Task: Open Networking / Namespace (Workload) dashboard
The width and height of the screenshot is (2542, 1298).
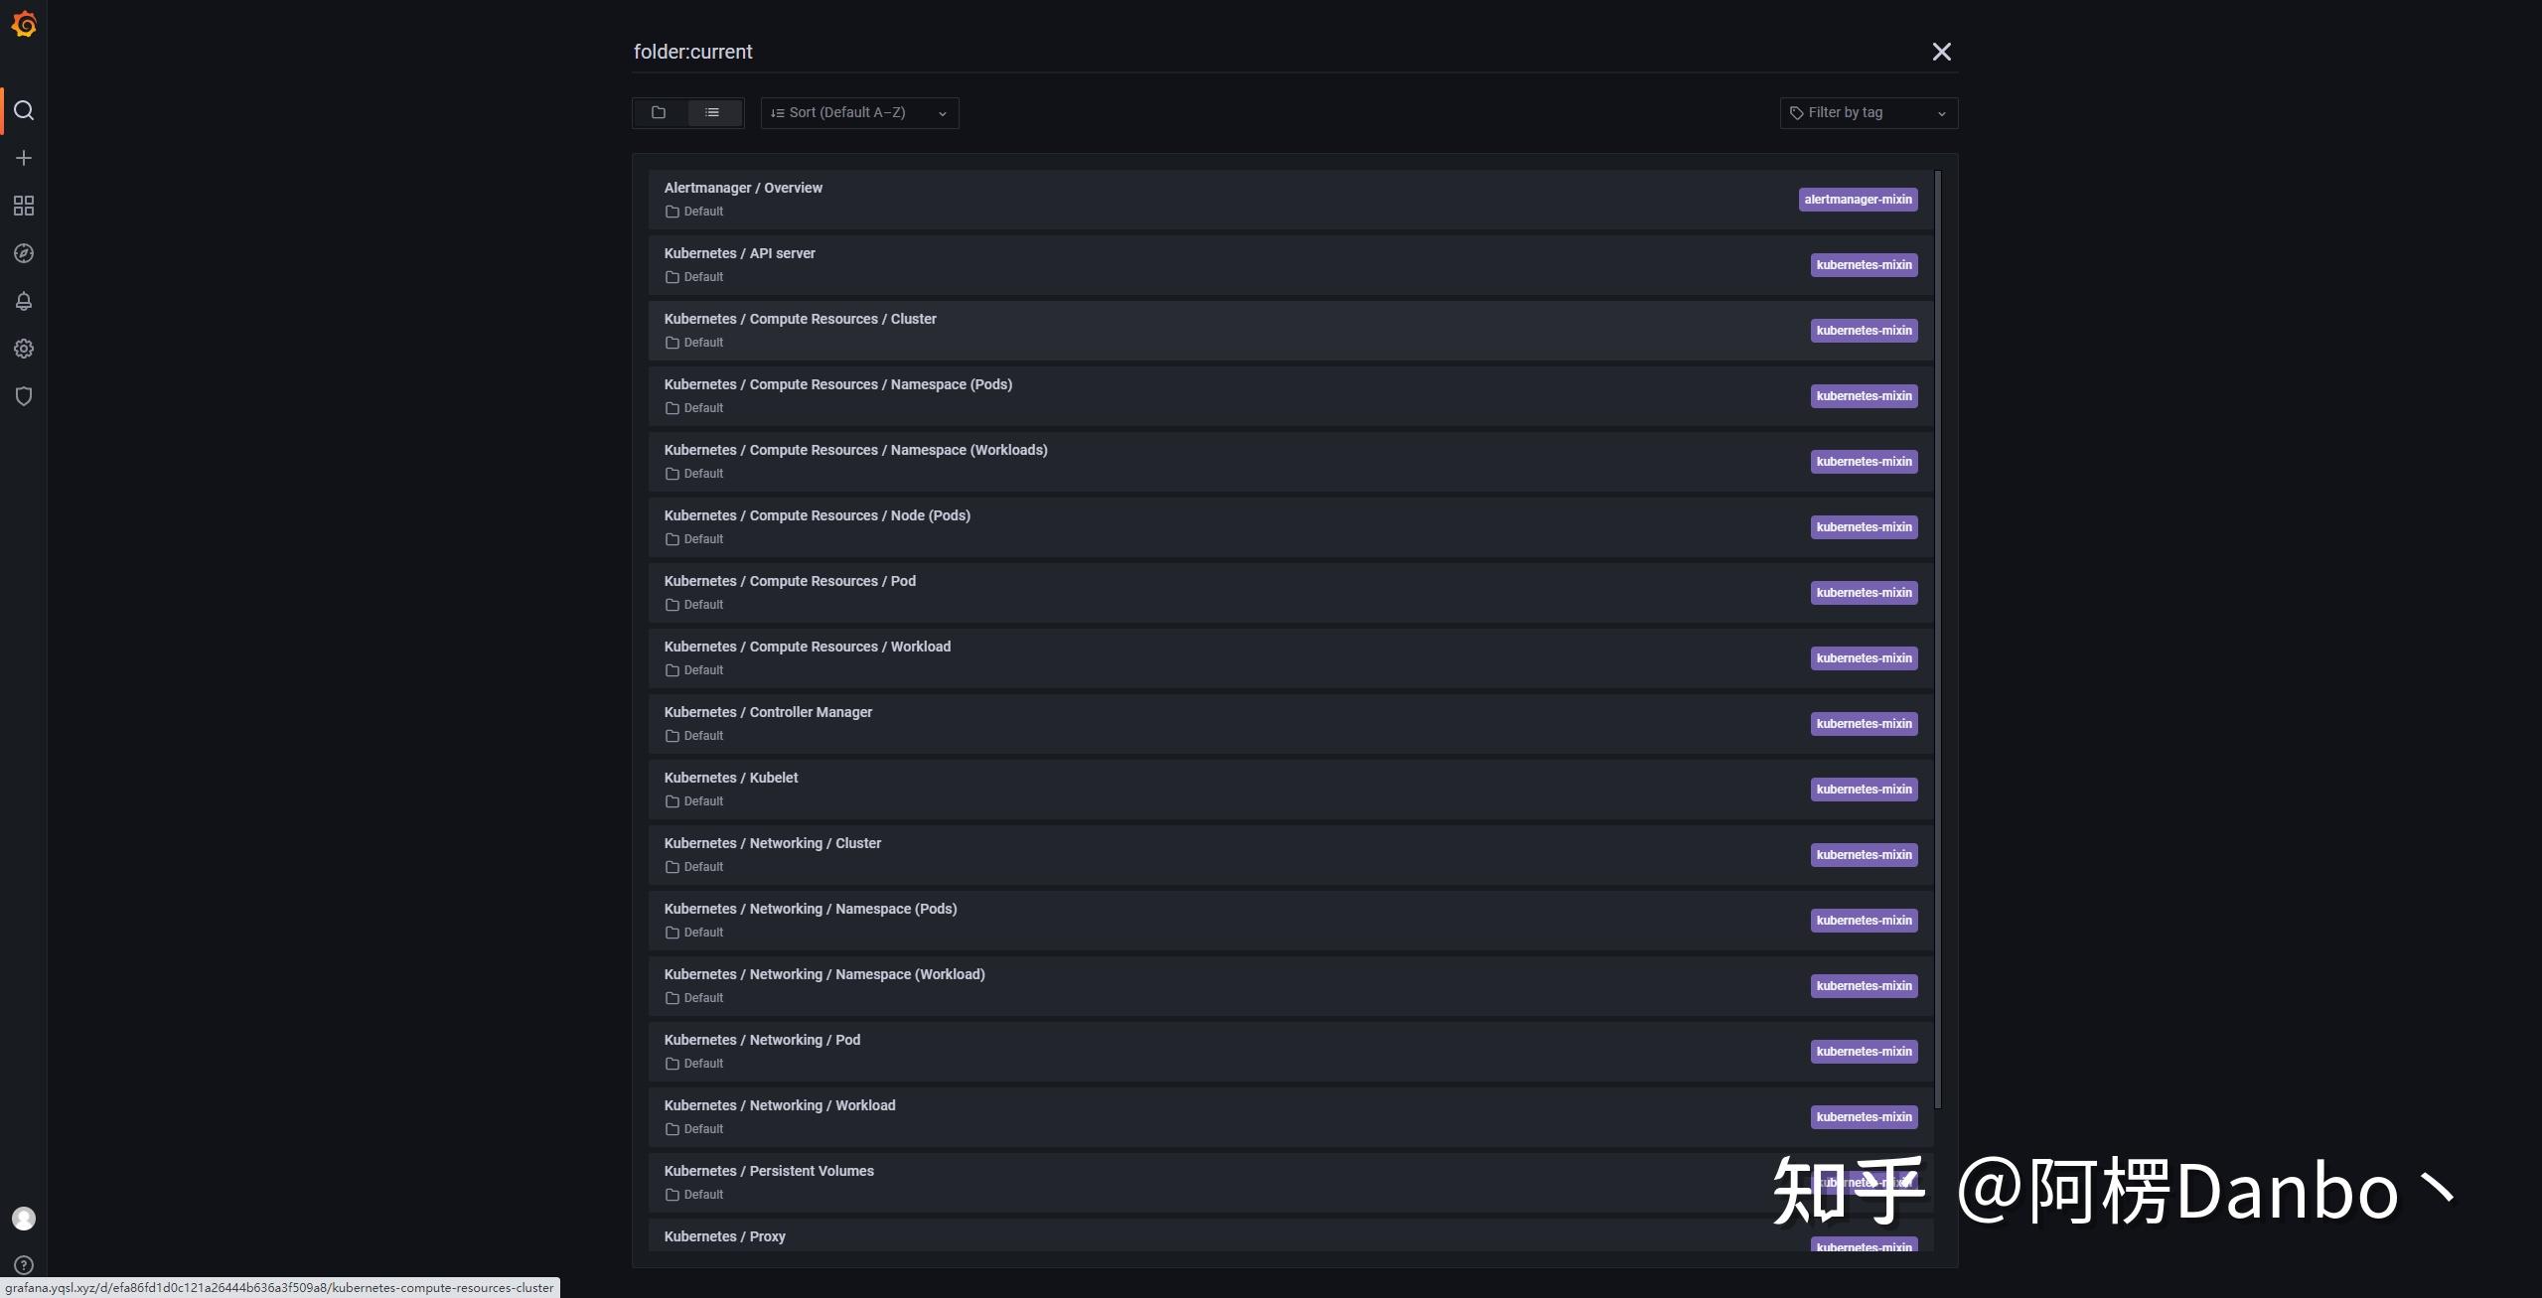Action: click(1290, 986)
